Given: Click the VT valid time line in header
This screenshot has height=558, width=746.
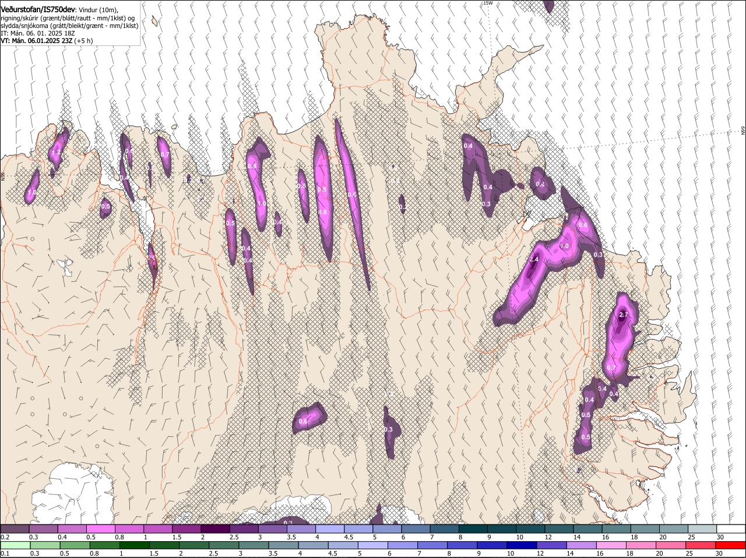Looking at the screenshot, I should coord(46,41).
